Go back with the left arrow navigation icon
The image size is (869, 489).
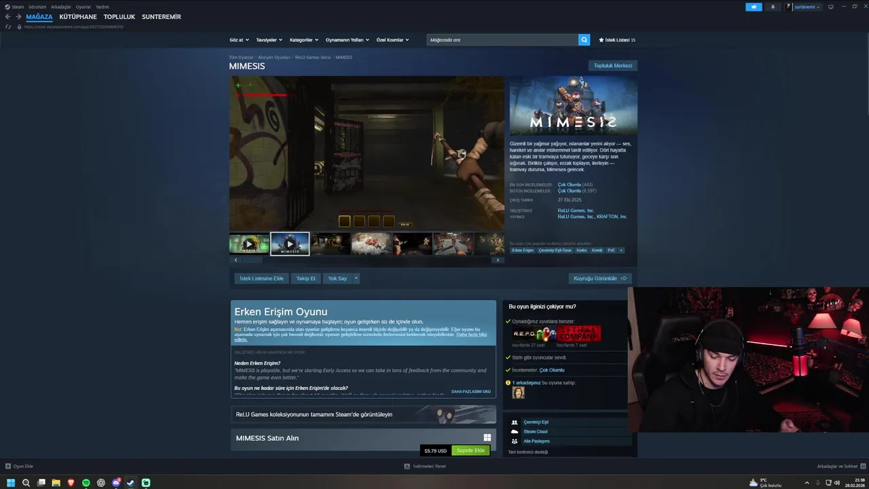tap(8, 17)
